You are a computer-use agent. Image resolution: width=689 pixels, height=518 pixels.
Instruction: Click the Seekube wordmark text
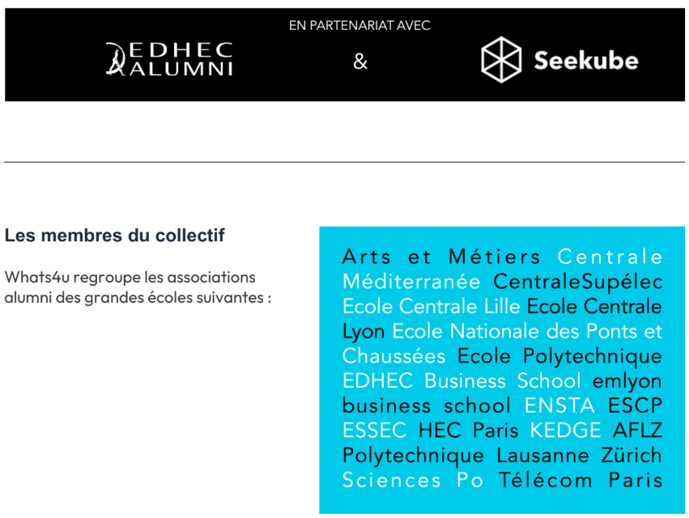click(x=585, y=60)
